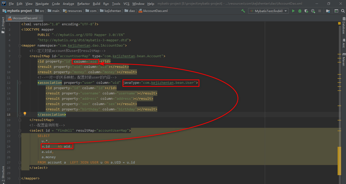Click the com breadcrumb folder
This screenshot has height=184, width=346.
pos(91,11)
